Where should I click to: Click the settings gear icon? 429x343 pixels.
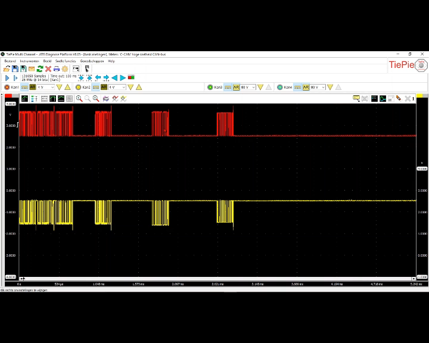pyautogui.click(x=65, y=69)
